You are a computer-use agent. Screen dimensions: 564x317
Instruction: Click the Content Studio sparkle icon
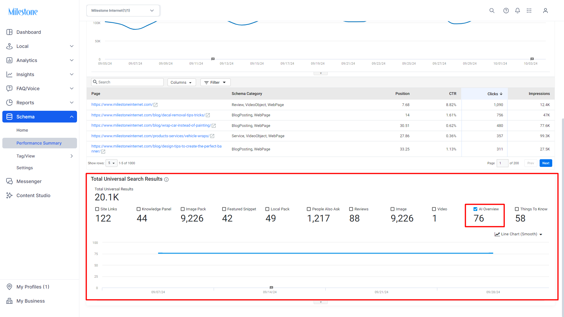pyautogui.click(x=9, y=195)
